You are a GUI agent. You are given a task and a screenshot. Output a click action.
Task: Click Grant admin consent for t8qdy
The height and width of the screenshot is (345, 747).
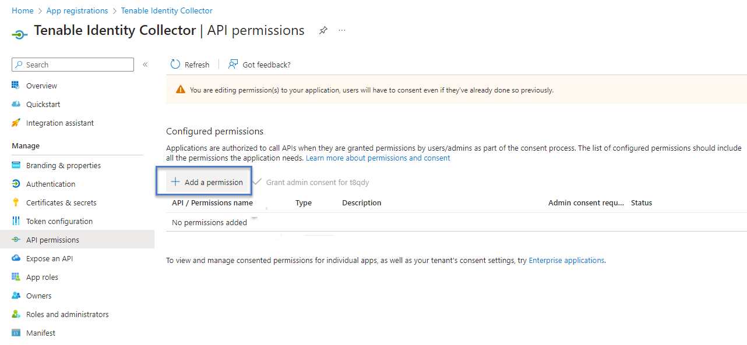312,182
